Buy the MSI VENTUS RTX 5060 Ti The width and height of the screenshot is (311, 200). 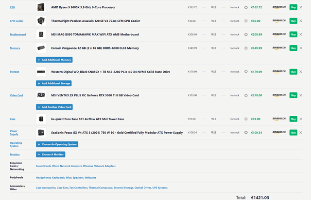(x=294, y=95)
